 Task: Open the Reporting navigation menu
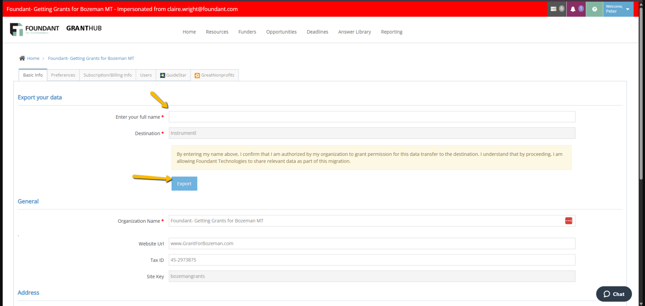click(x=391, y=32)
